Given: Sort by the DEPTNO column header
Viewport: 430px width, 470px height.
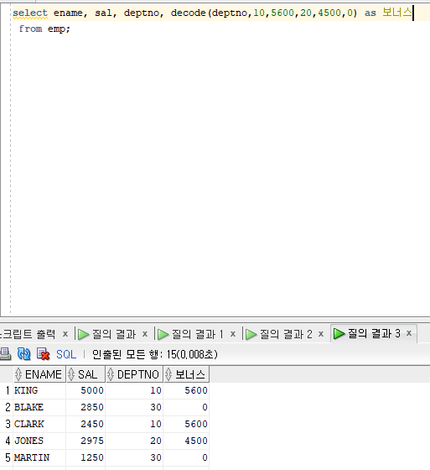Looking at the screenshot, I should click(134, 374).
